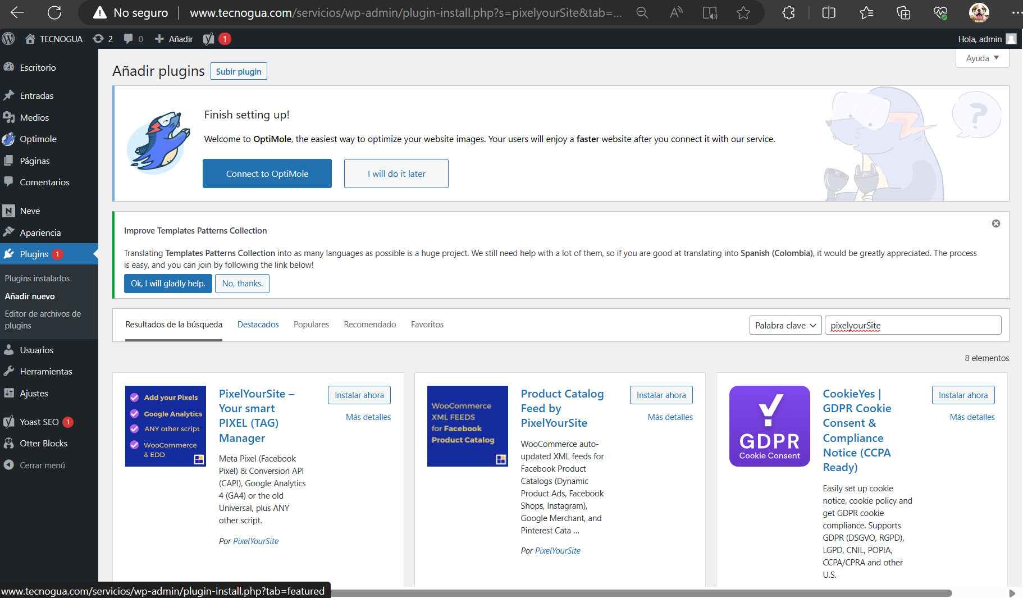View Más detalles for PixelYourSite plugin

[368, 417]
